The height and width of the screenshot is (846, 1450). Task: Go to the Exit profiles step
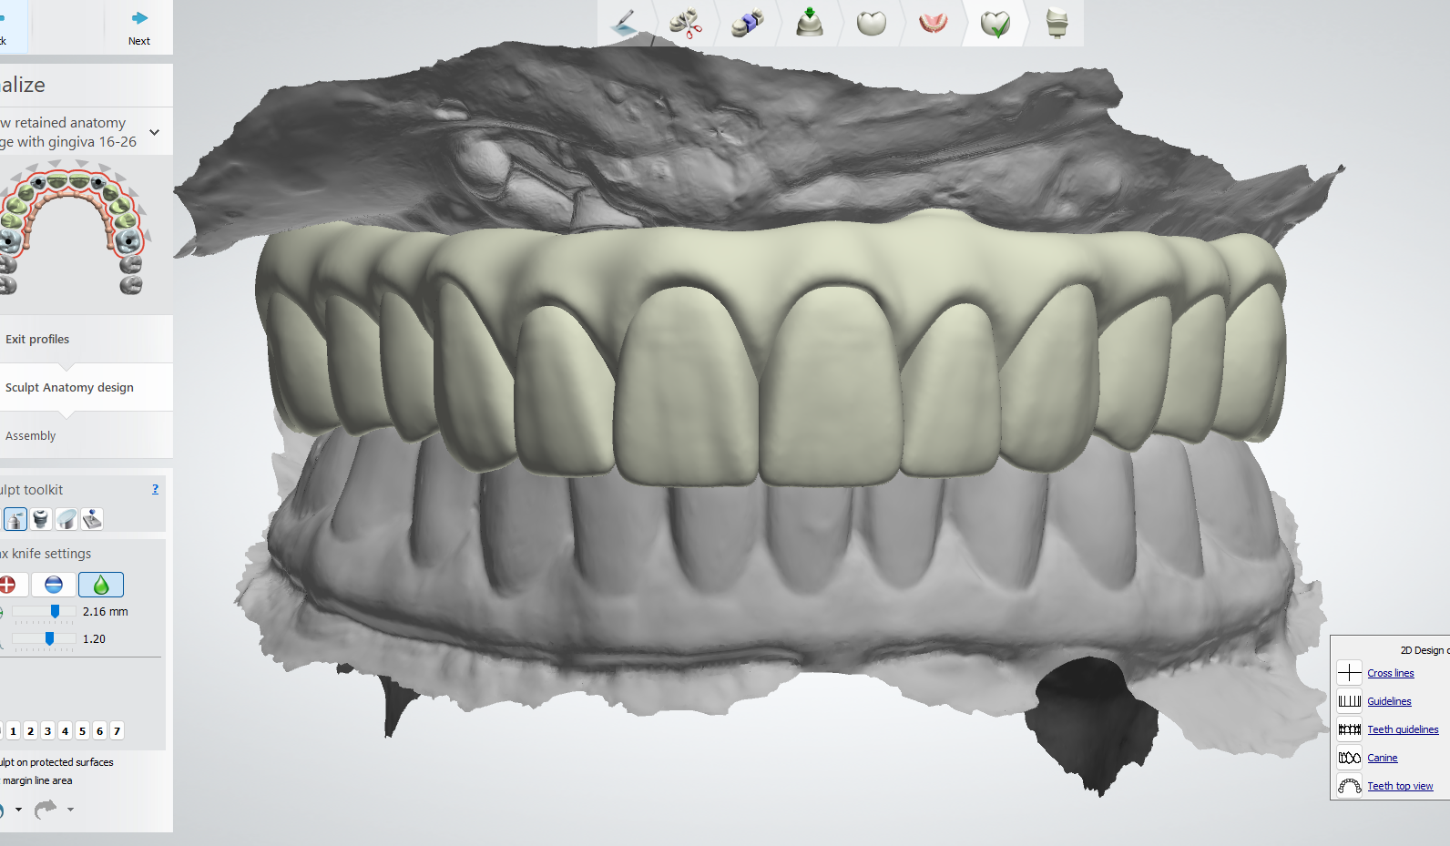37,339
